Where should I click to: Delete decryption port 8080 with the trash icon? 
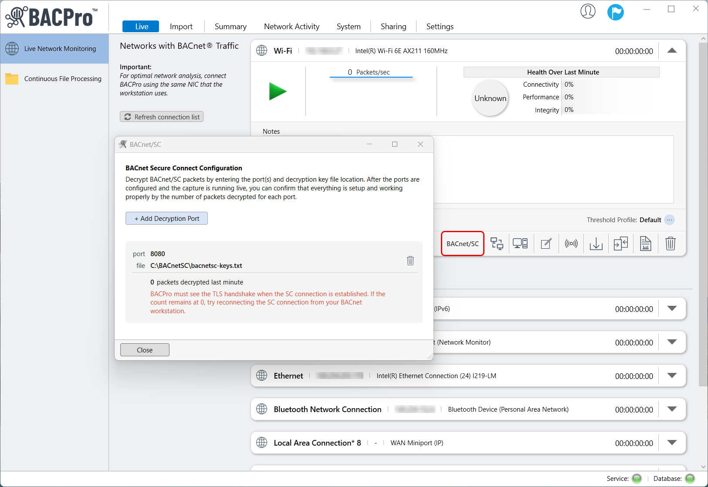point(410,260)
